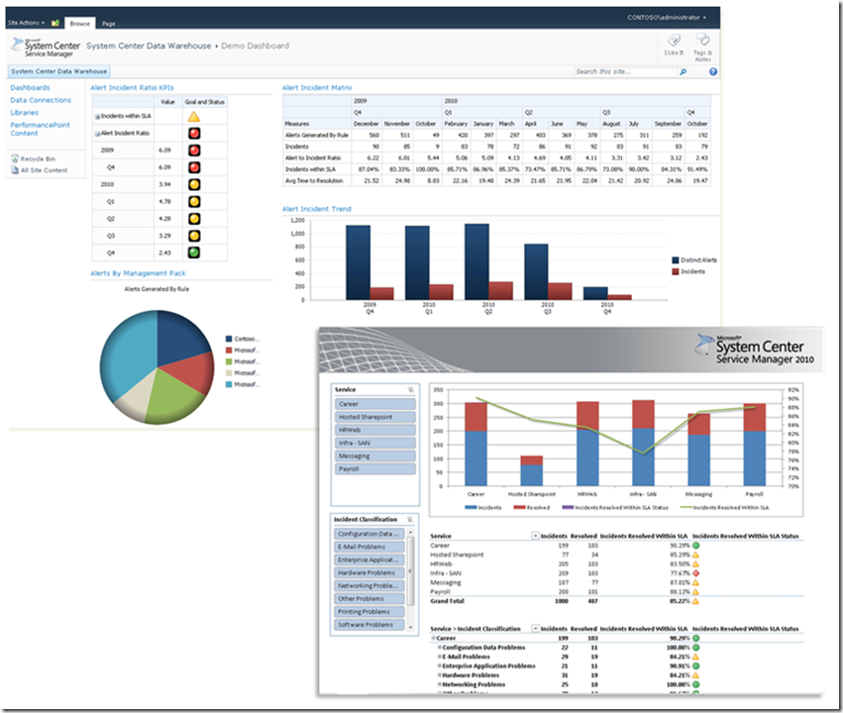Image resolution: width=843 pixels, height=713 pixels.
Task: Open the Dashboards link
Action: (x=30, y=87)
